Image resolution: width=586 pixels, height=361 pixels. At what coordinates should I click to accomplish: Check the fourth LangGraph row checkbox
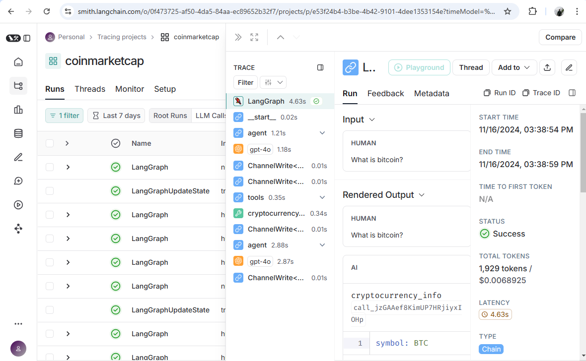tap(50, 262)
